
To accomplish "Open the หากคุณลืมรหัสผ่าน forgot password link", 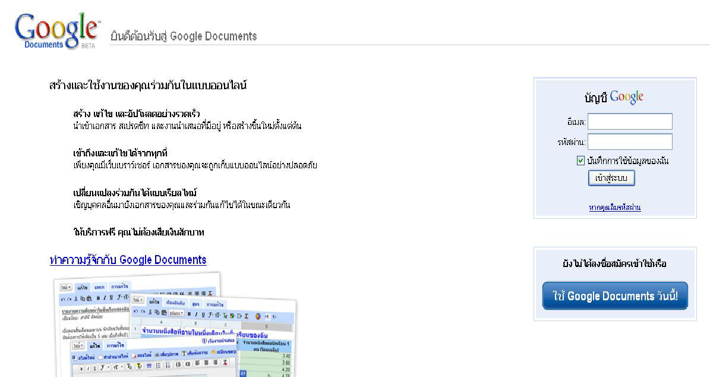I will click(x=615, y=208).
